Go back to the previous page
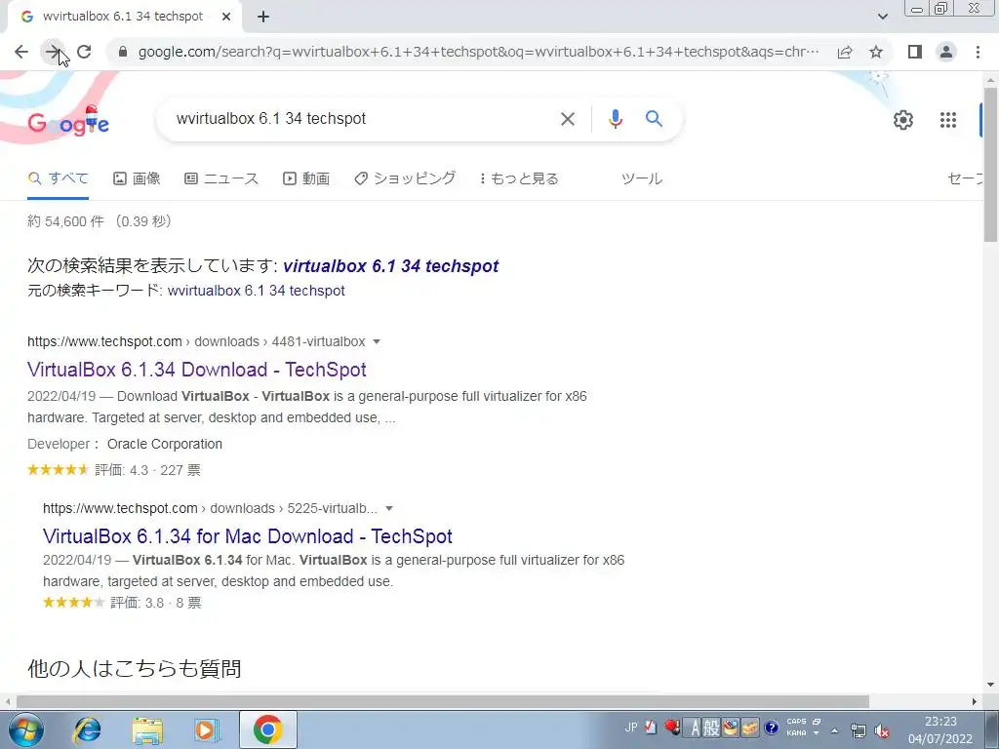The width and height of the screenshot is (999, 749). click(x=21, y=52)
